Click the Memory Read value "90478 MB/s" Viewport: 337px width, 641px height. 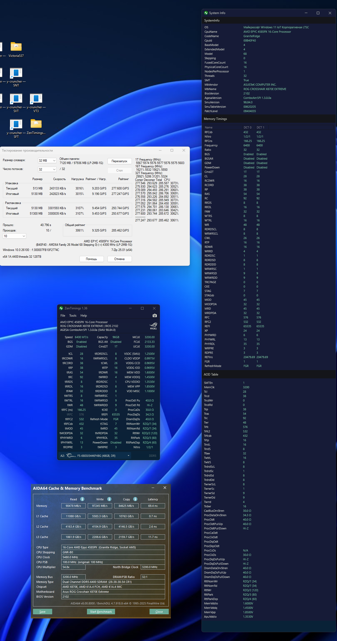pyautogui.click(x=73, y=506)
